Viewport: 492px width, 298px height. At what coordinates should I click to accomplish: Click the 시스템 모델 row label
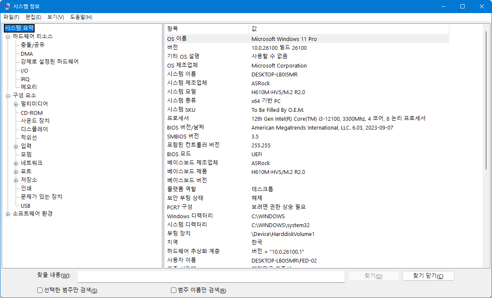point(181,92)
